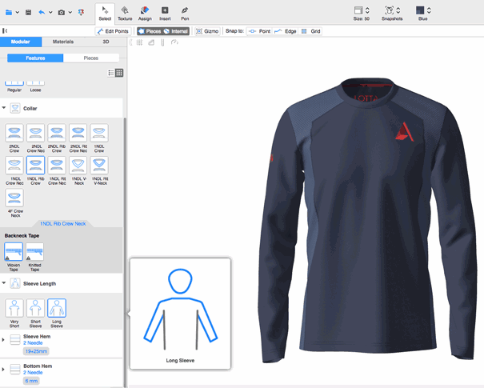Click the 3D view rotate icon
Screen dimensions: 484x388
[174, 42]
